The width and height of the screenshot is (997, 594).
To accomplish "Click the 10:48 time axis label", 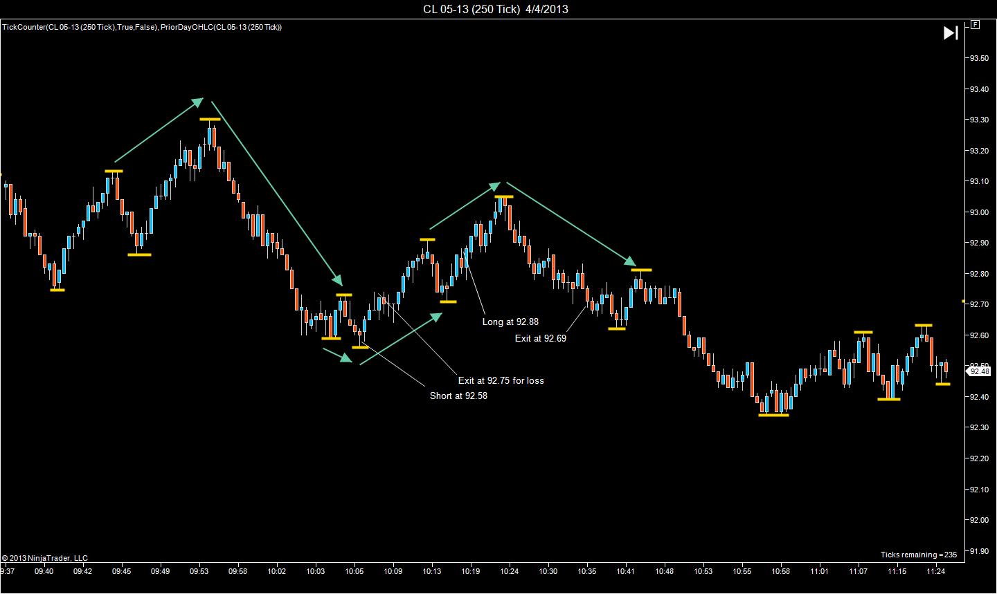I will coord(665,572).
